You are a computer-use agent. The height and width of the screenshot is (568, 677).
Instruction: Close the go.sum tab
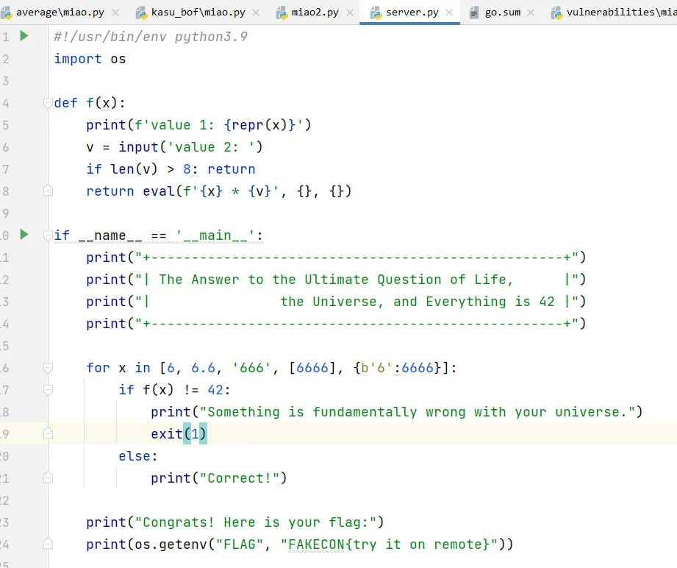[x=531, y=13]
